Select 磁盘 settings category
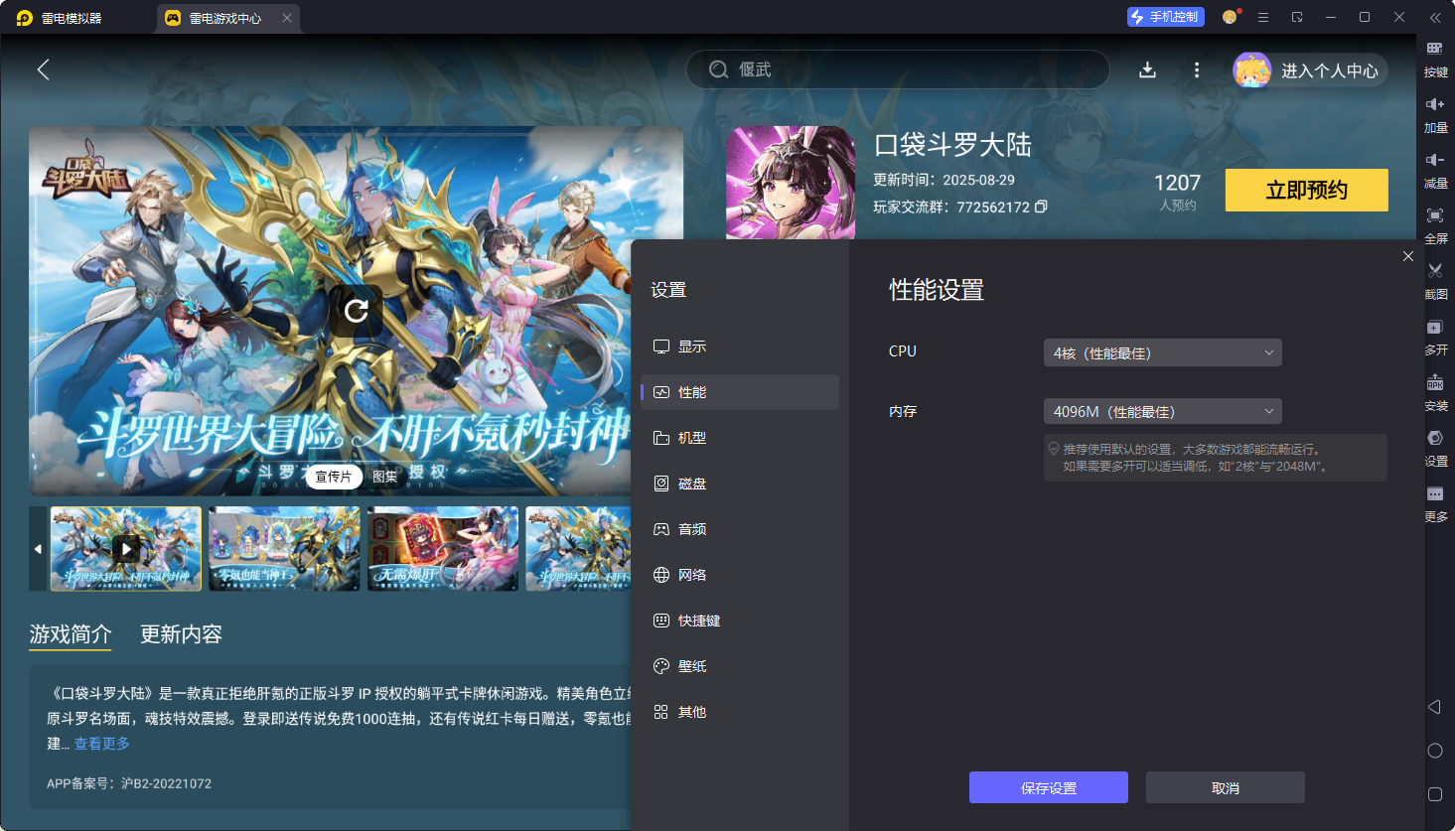Image resolution: width=1455 pixels, height=831 pixels. (740, 484)
